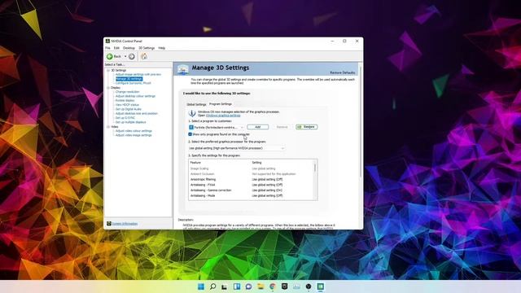Select Configure Surround, PhysX
Image resolution: width=521 pixels, height=293 pixels.
pos(134,83)
